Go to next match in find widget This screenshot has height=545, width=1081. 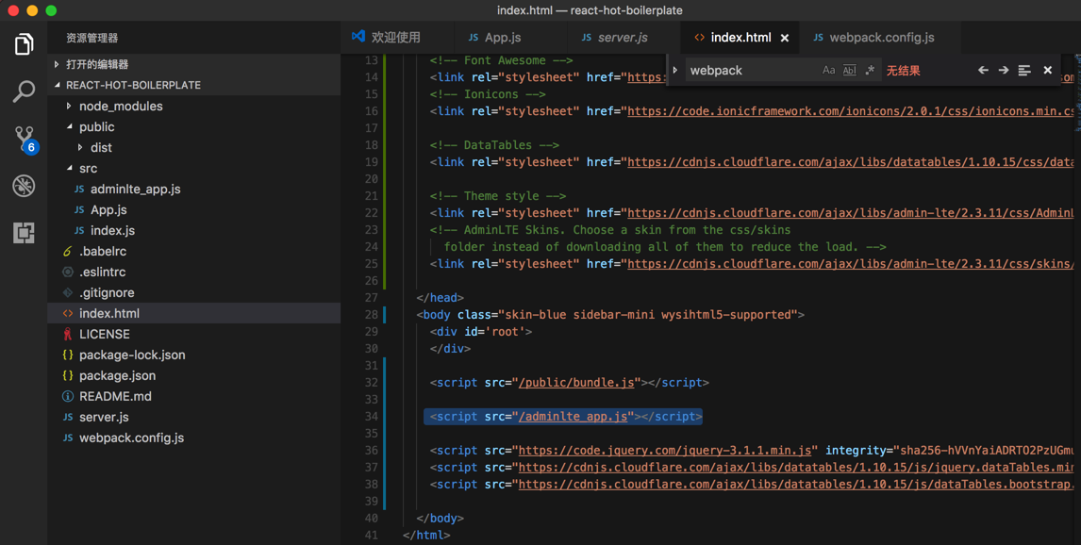(x=1004, y=71)
